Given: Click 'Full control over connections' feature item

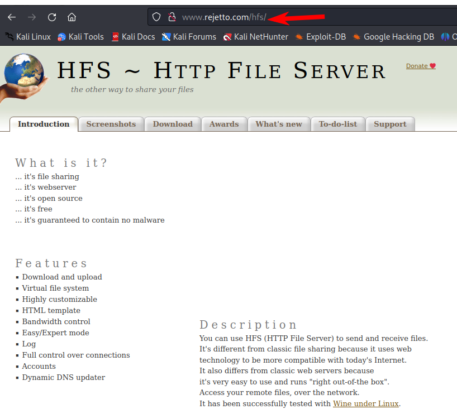Looking at the screenshot, I should (76, 355).
